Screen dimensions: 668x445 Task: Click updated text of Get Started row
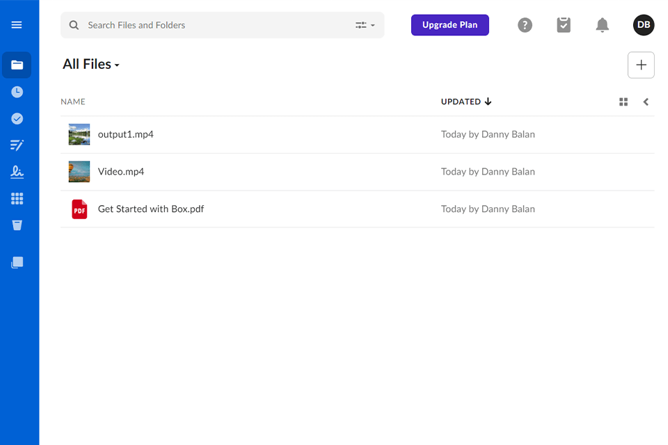point(488,209)
